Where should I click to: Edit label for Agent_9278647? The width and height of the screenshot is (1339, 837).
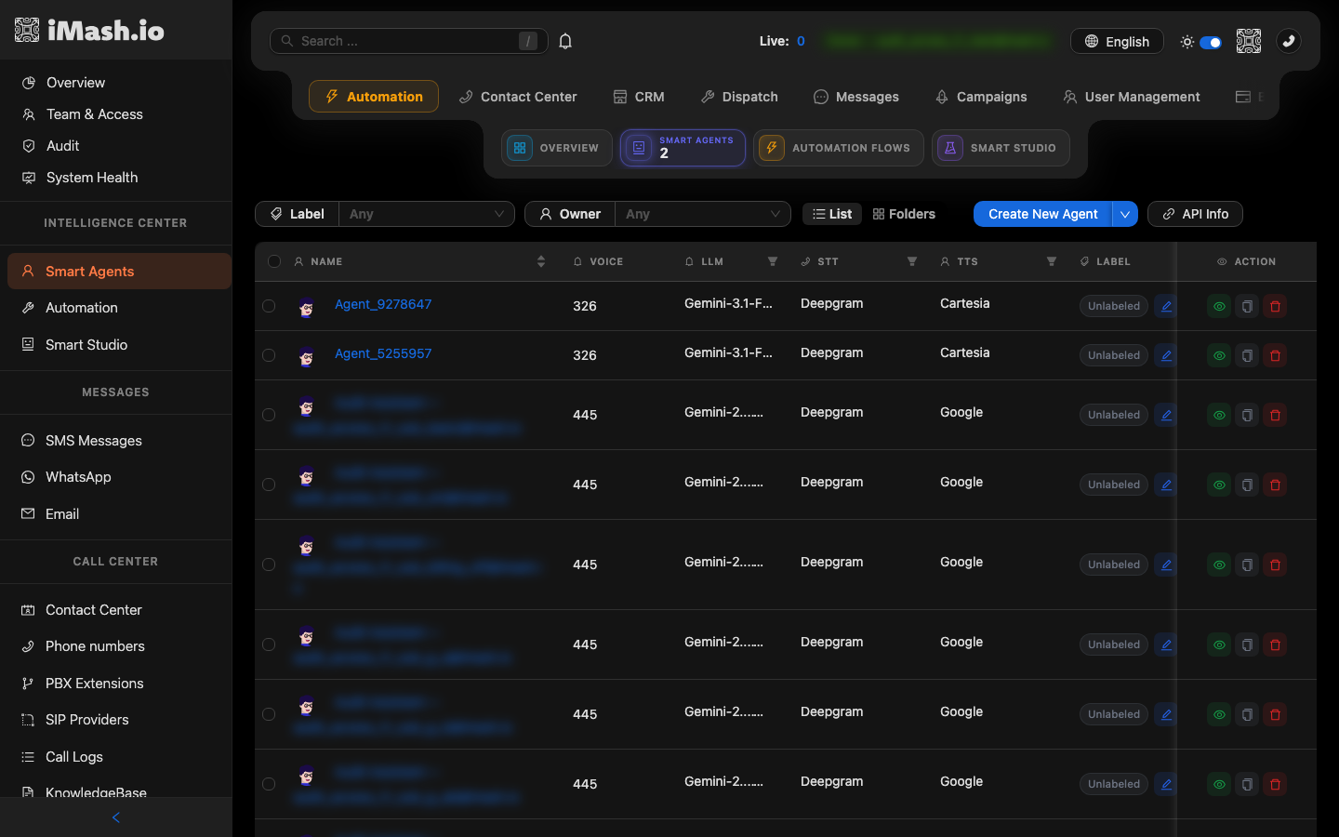pyautogui.click(x=1166, y=306)
